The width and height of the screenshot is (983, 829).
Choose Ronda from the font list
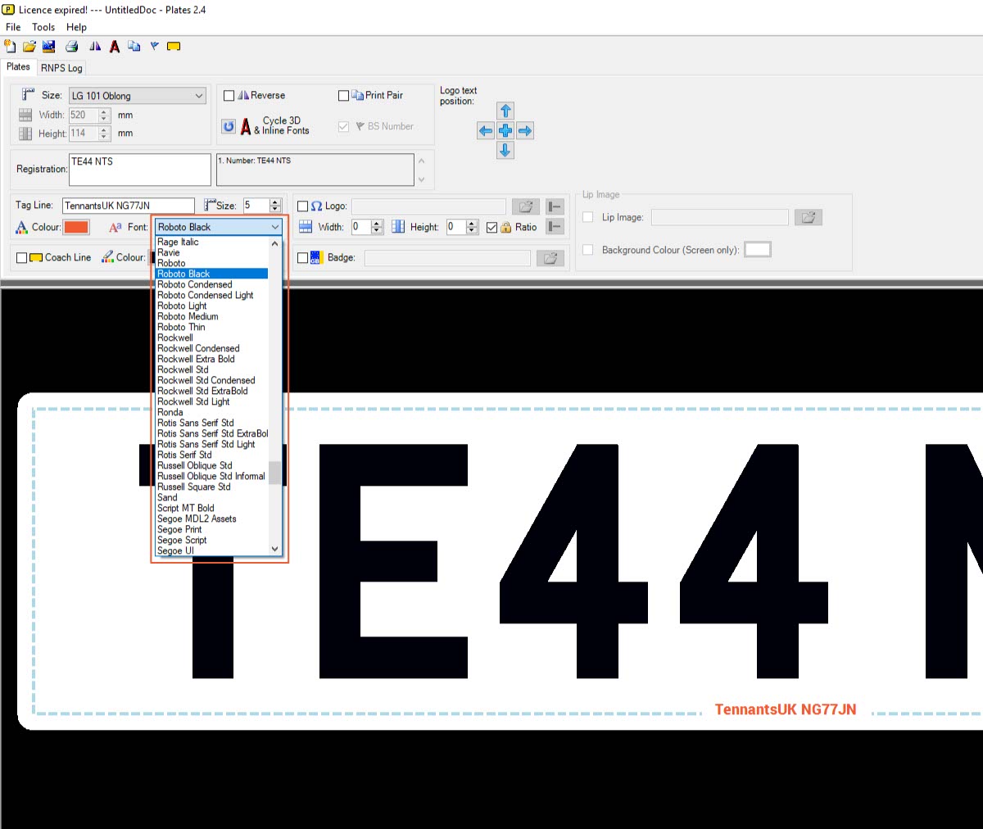tap(211, 412)
